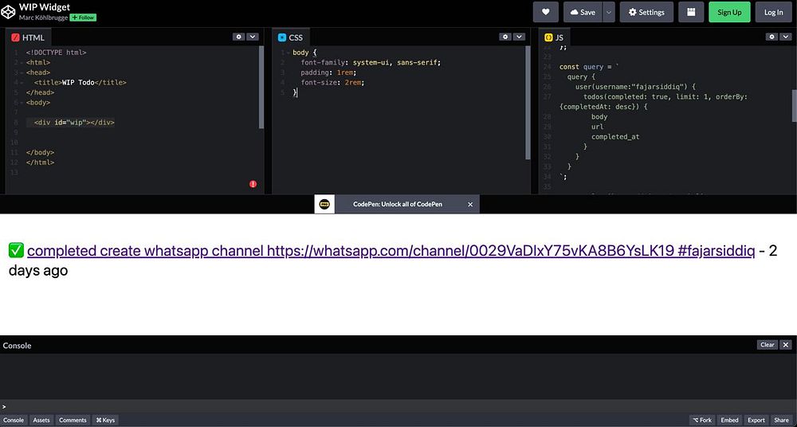Love this pen with the heart button
The width and height of the screenshot is (797, 427).
(545, 12)
